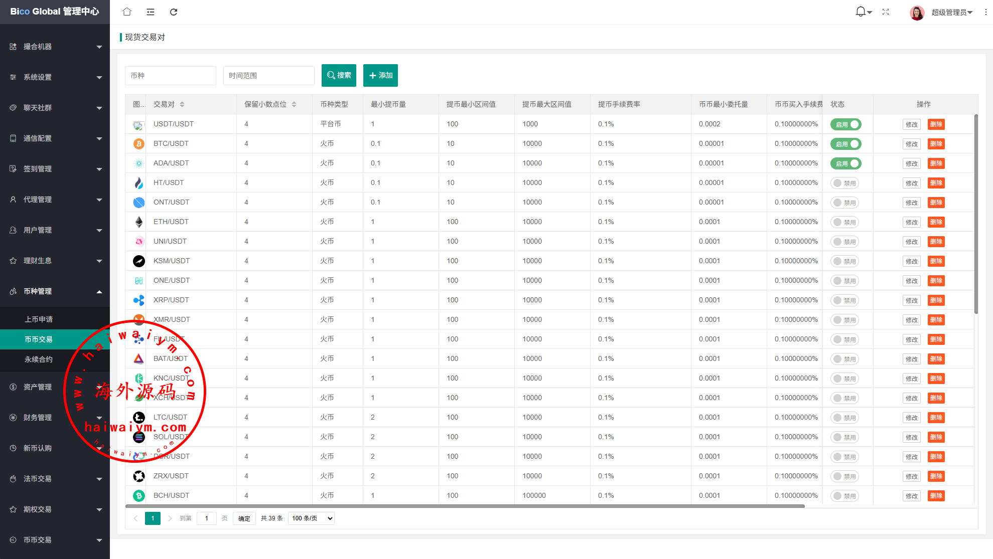Select 上币申请 in the sidebar submenu
The width and height of the screenshot is (993, 559).
pos(39,319)
